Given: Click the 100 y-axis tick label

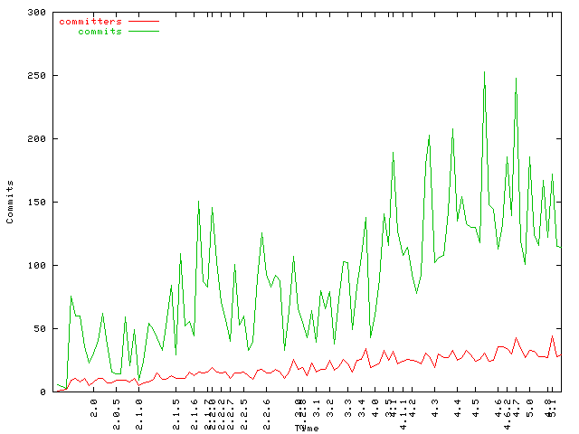Looking at the screenshot, I should [37, 266].
